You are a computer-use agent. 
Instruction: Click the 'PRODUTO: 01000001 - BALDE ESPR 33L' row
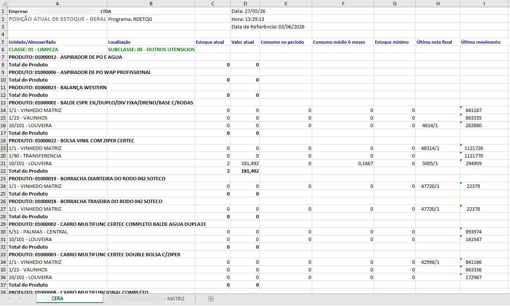tap(101, 103)
